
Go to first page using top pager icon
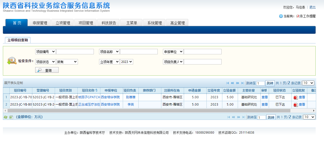[x=228, y=83]
